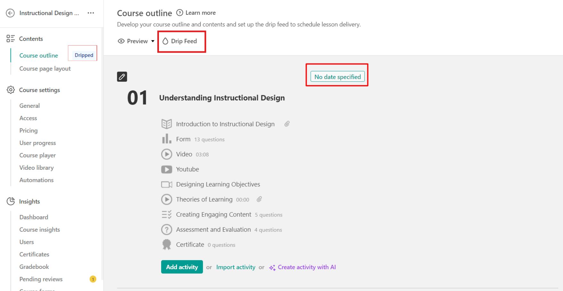
Task: Click the Youtube activity icon
Action: point(166,169)
